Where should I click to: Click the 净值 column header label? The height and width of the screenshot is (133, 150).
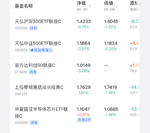point(81,3)
